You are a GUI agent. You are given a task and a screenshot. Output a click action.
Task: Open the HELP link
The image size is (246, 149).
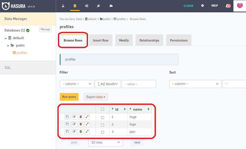tap(215, 6)
